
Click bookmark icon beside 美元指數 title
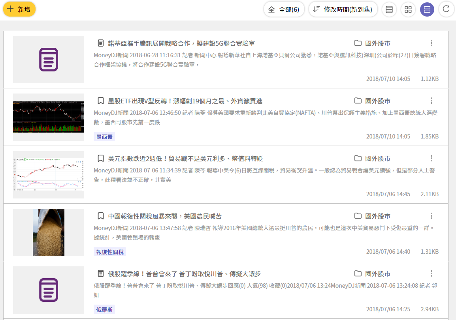tap(101, 158)
